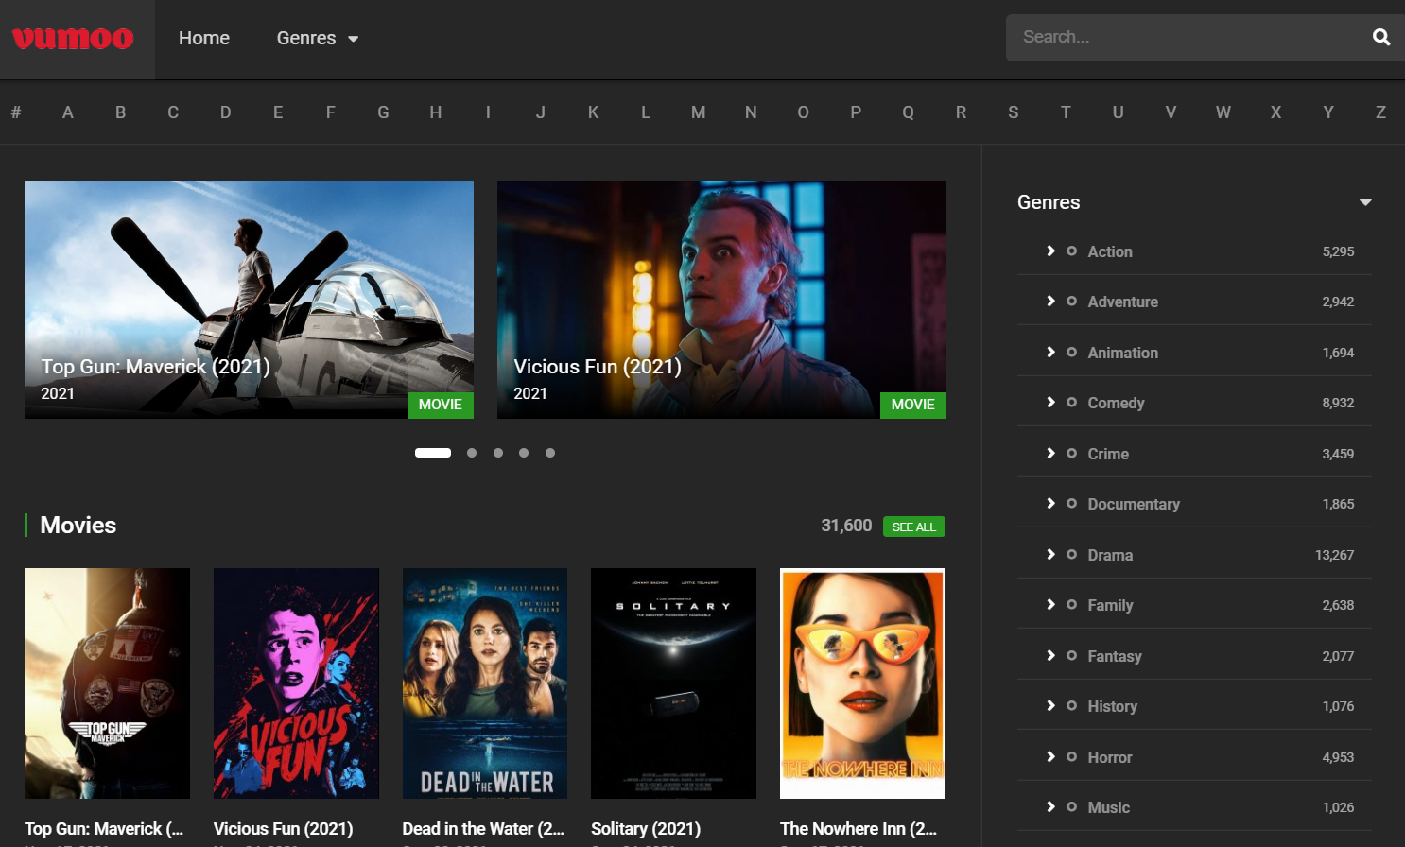Filter titles by letter K
The height and width of the screenshot is (847, 1405).
(x=593, y=112)
